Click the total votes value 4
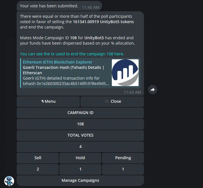 (x=80, y=147)
